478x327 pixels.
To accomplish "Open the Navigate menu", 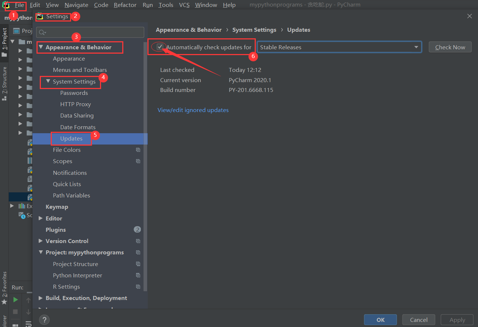I will (x=76, y=5).
